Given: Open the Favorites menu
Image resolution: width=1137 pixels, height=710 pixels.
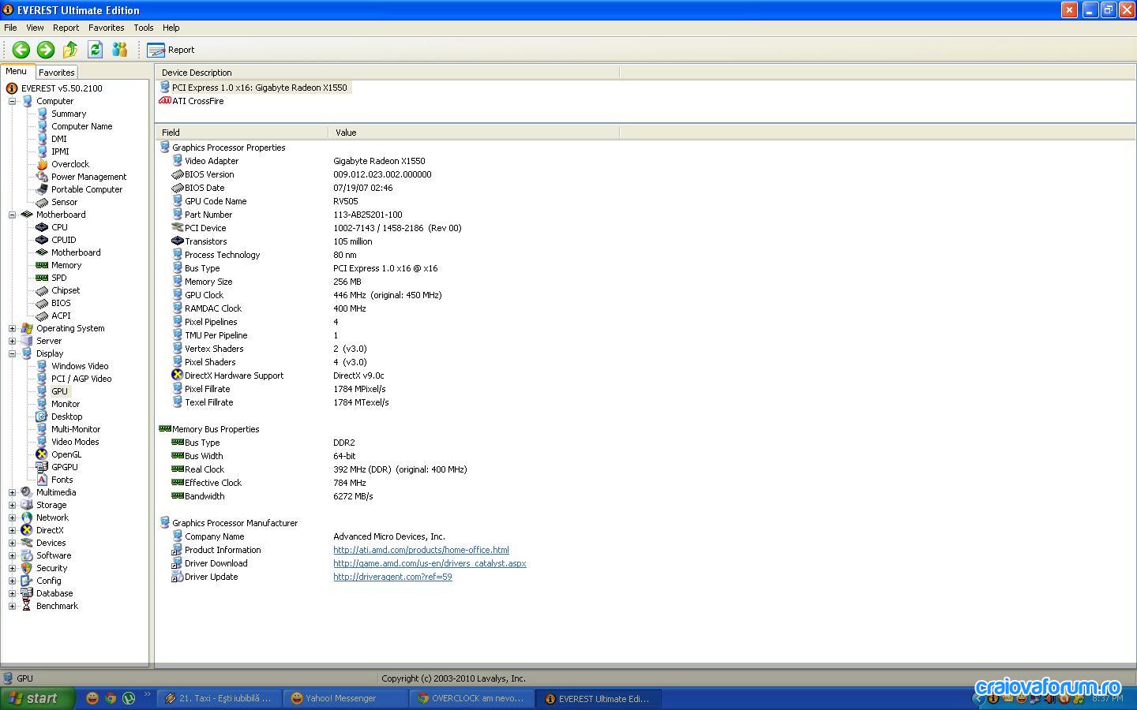Looking at the screenshot, I should click(107, 28).
